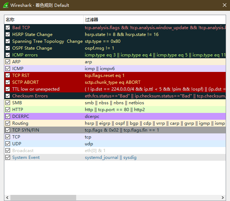
Task: Click the Checksum Errors eth.fcs.status filter
Action: 155,96
